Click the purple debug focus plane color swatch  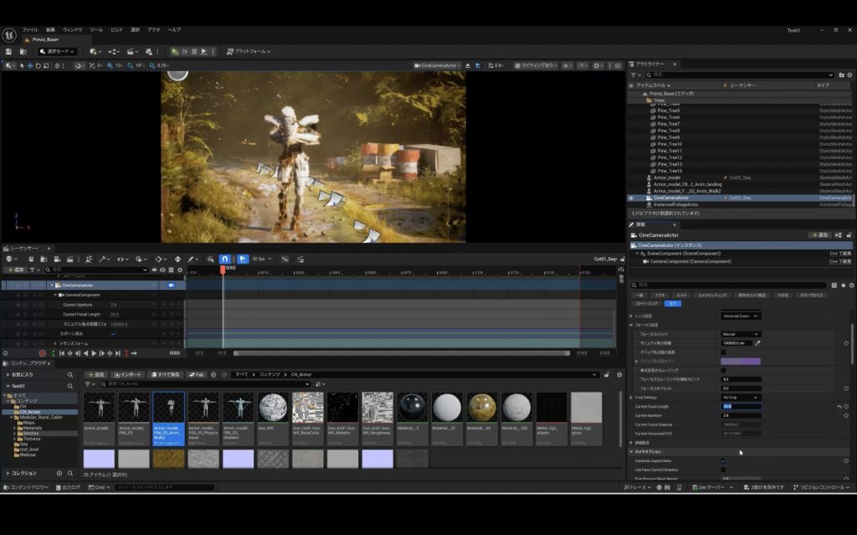(741, 361)
